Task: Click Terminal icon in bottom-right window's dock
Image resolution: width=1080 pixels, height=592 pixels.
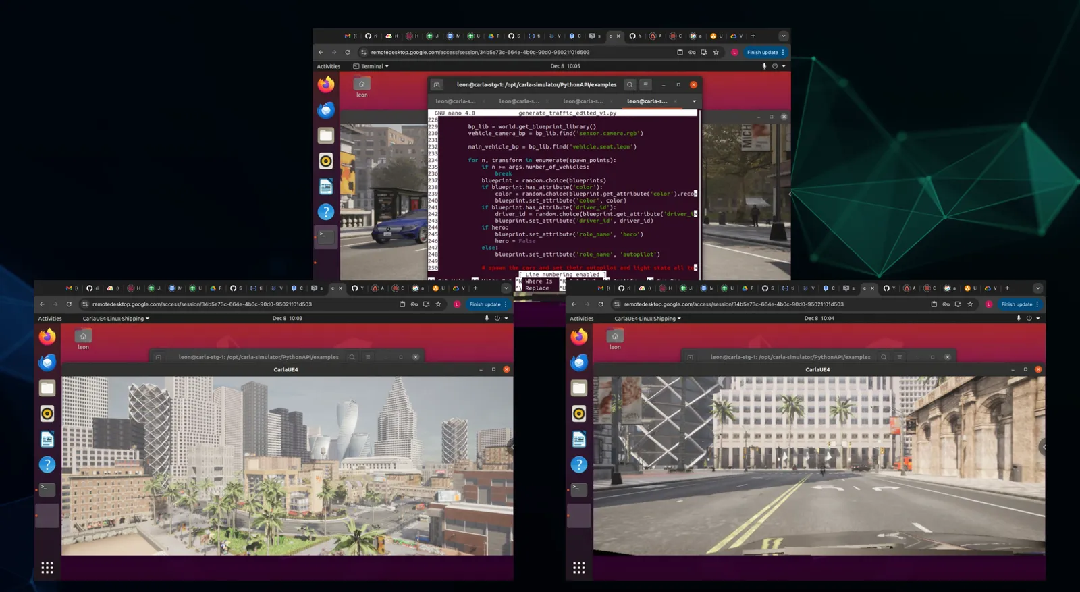Action: (579, 489)
